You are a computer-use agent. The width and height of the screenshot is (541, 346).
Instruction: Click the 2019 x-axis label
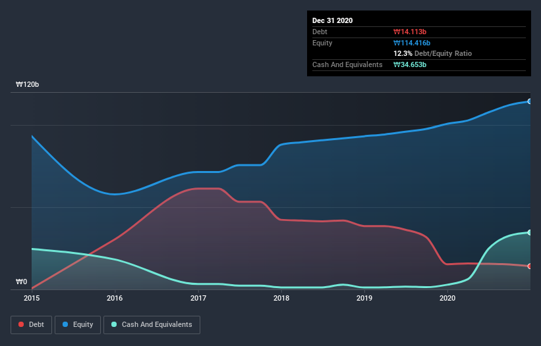tap(364, 298)
